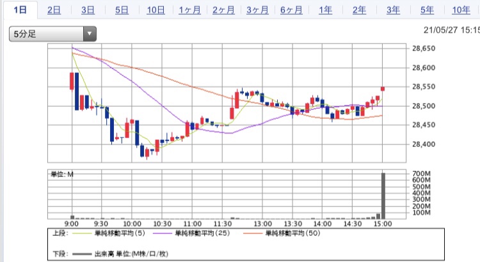
Task: Click the 100M volume axis label
Action: [421, 212]
